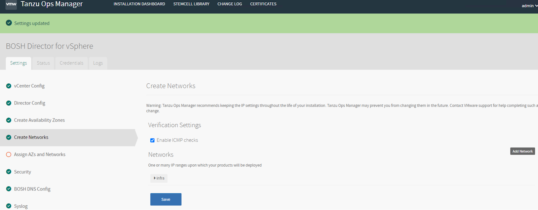Click the blue Save button

[166, 199]
